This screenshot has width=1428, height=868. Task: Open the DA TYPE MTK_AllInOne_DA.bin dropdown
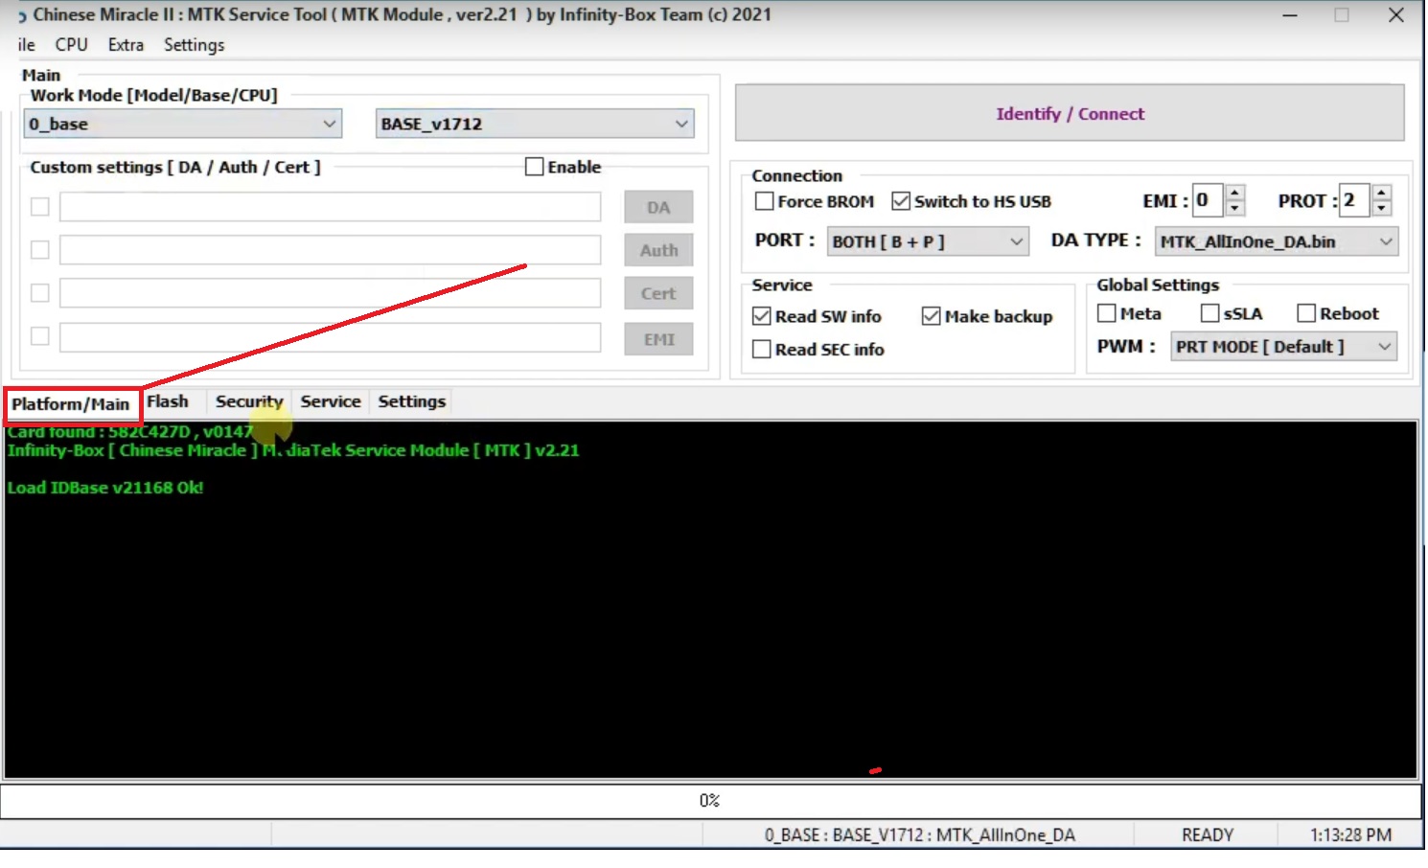click(x=1277, y=241)
